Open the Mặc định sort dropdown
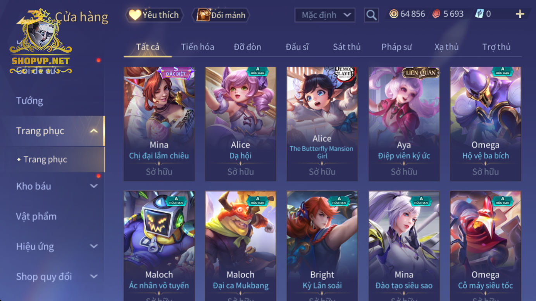The image size is (536, 301). pos(325,15)
